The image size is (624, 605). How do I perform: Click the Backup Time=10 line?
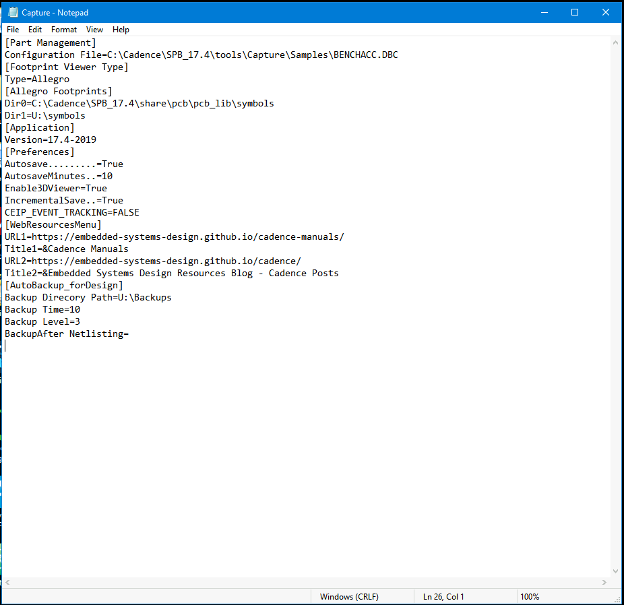pyautogui.click(x=42, y=309)
